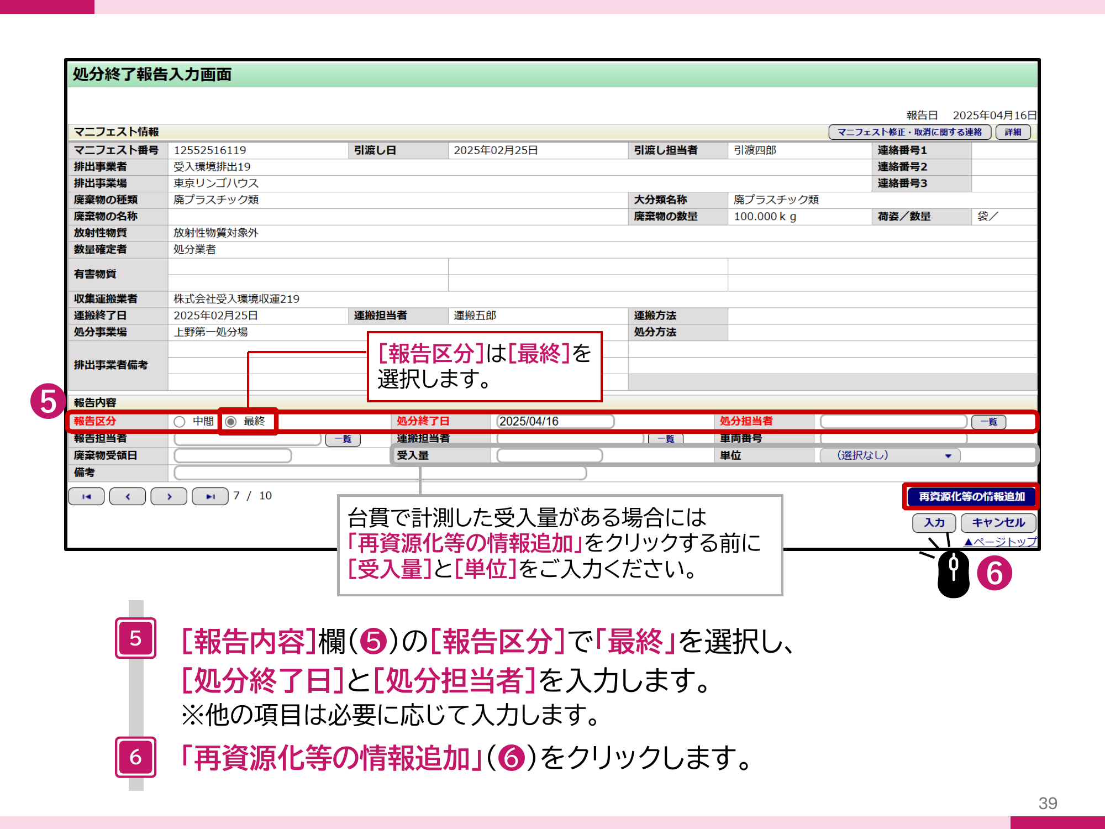
Task: Open the 単位 (選択なし) dropdown
Action: tap(890, 455)
